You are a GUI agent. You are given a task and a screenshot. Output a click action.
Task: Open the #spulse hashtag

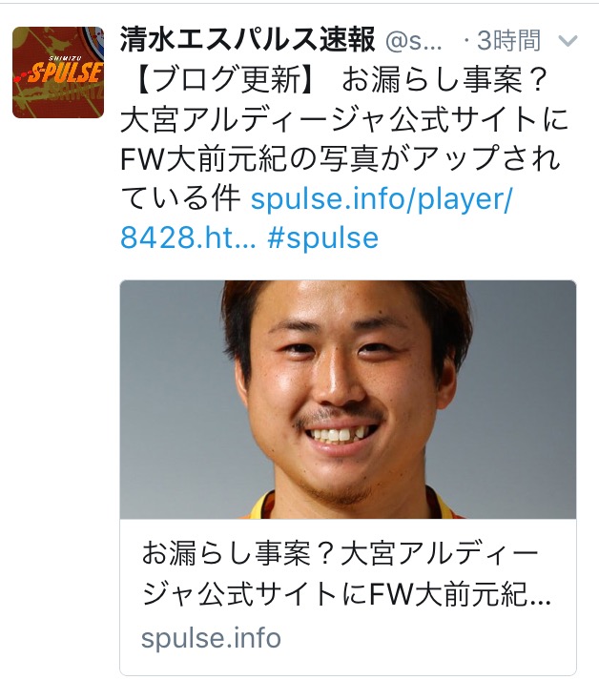(322, 238)
